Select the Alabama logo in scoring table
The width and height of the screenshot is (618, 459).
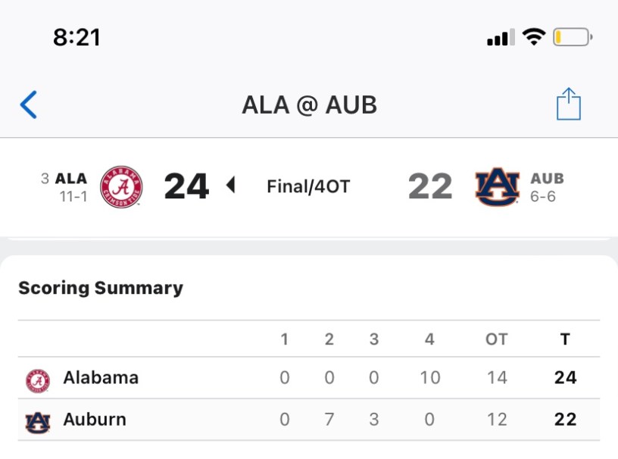(x=38, y=379)
